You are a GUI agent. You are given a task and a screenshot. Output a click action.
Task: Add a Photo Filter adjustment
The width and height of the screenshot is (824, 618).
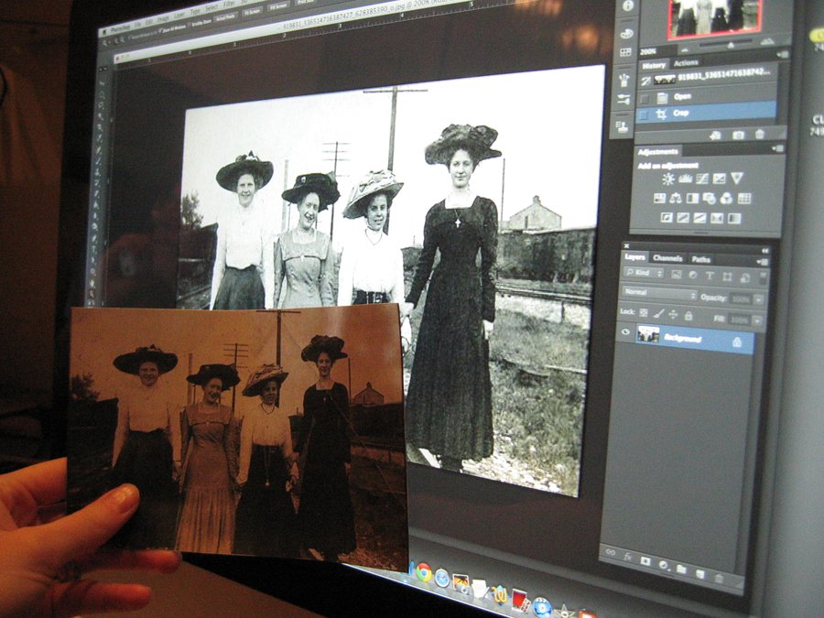[x=709, y=199]
